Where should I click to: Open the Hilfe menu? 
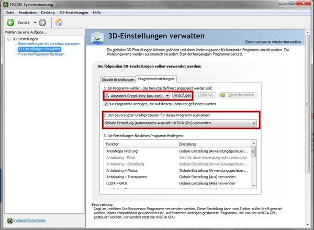coord(97,13)
